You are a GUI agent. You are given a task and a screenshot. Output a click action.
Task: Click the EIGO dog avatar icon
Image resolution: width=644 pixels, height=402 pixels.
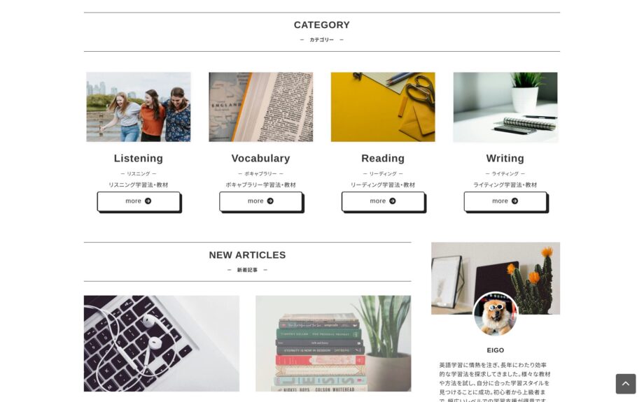[495, 315]
